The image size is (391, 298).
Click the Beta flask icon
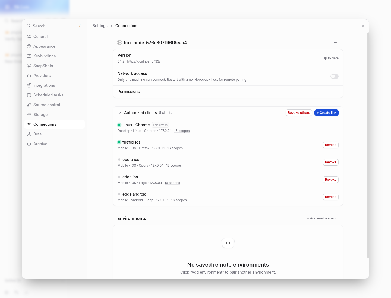[x=29, y=134]
